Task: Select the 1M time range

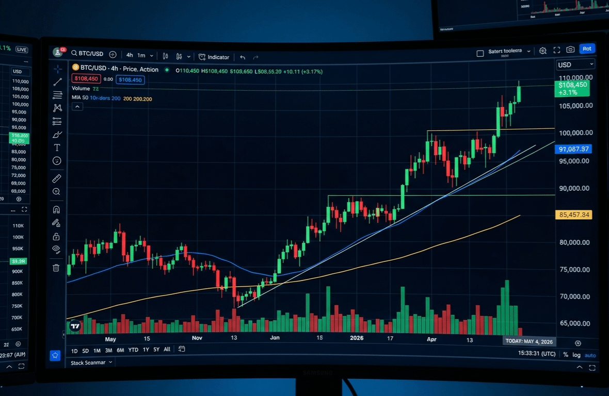Action: (97, 351)
